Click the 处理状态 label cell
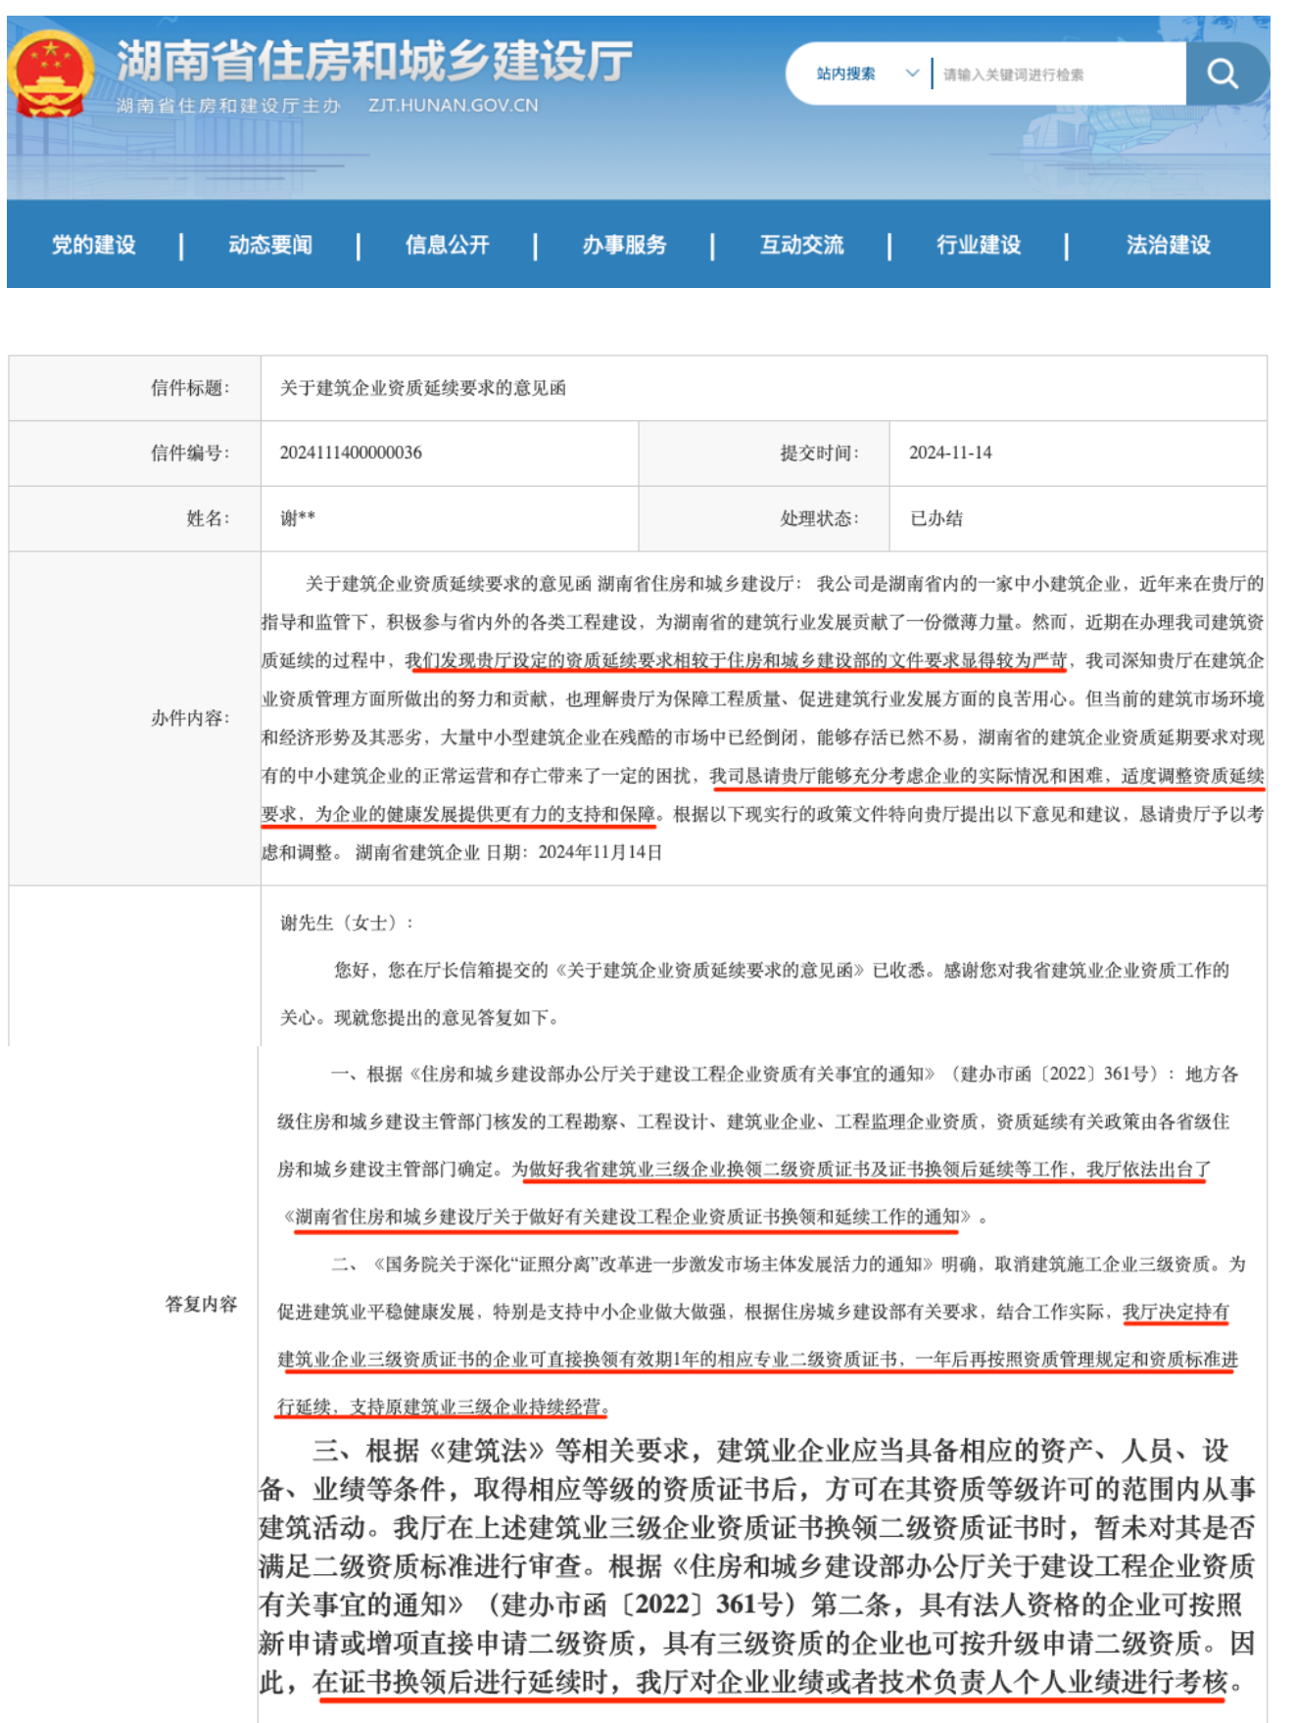Image resolution: width=1296 pixels, height=1723 pixels. click(764, 518)
